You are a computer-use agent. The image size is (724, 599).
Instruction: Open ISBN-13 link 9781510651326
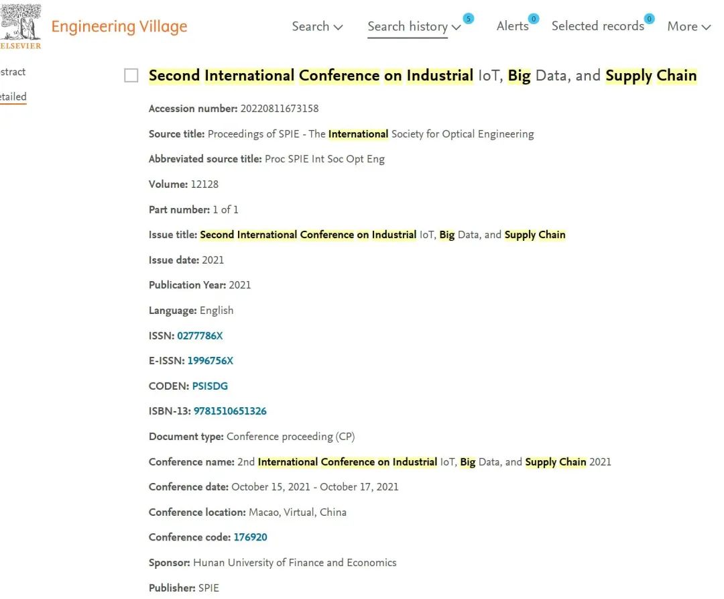[230, 411]
